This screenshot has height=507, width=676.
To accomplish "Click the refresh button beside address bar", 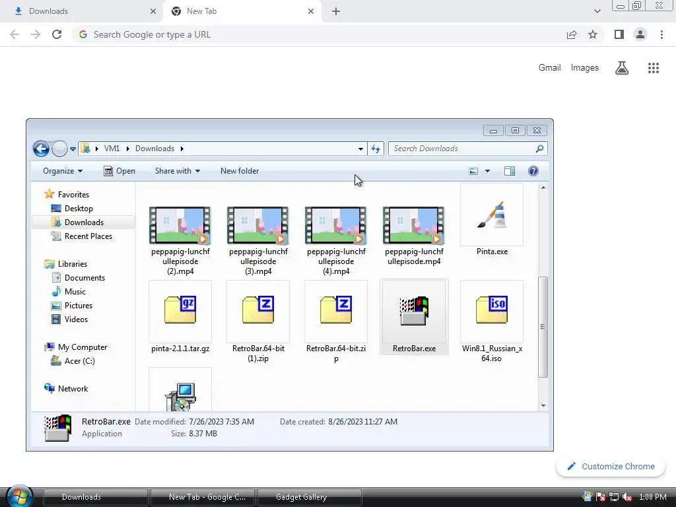I will coord(376,149).
